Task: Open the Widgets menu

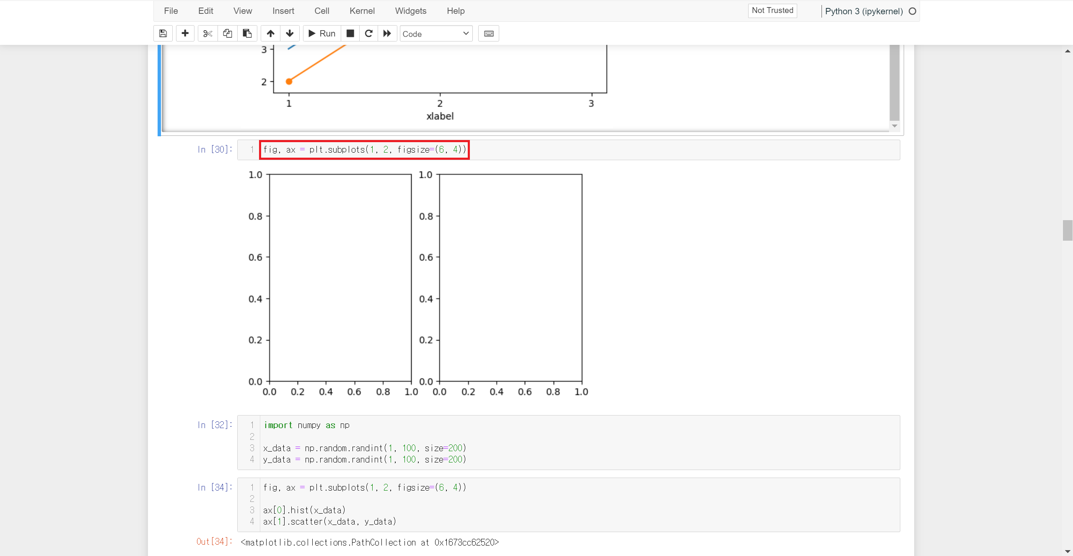Action: point(410,11)
